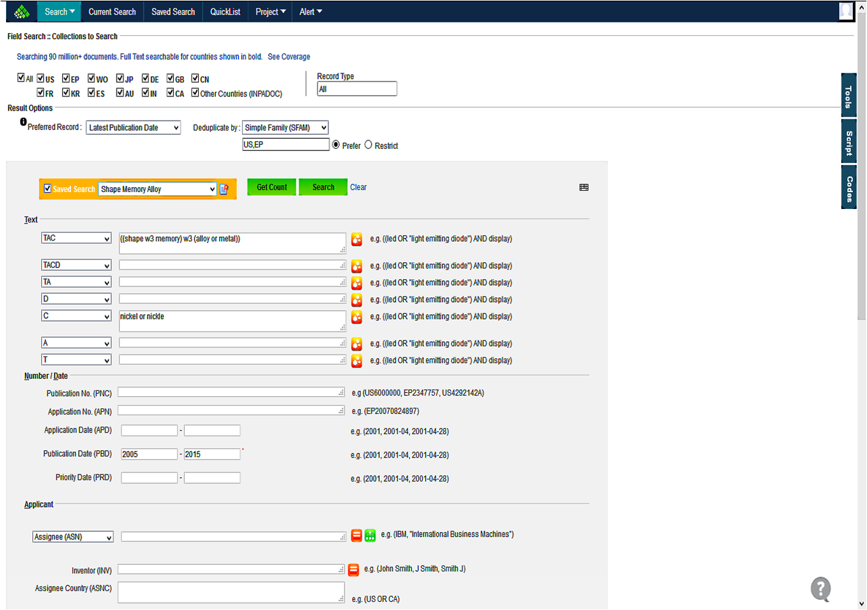The height and width of the screenshot is (610, 867).
Task: Open the QuickList menu item
Action: pos(225,11)
